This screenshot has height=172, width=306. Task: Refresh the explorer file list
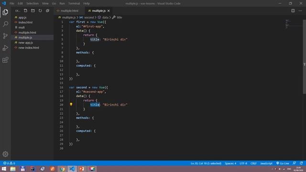(x=40, y=11)
